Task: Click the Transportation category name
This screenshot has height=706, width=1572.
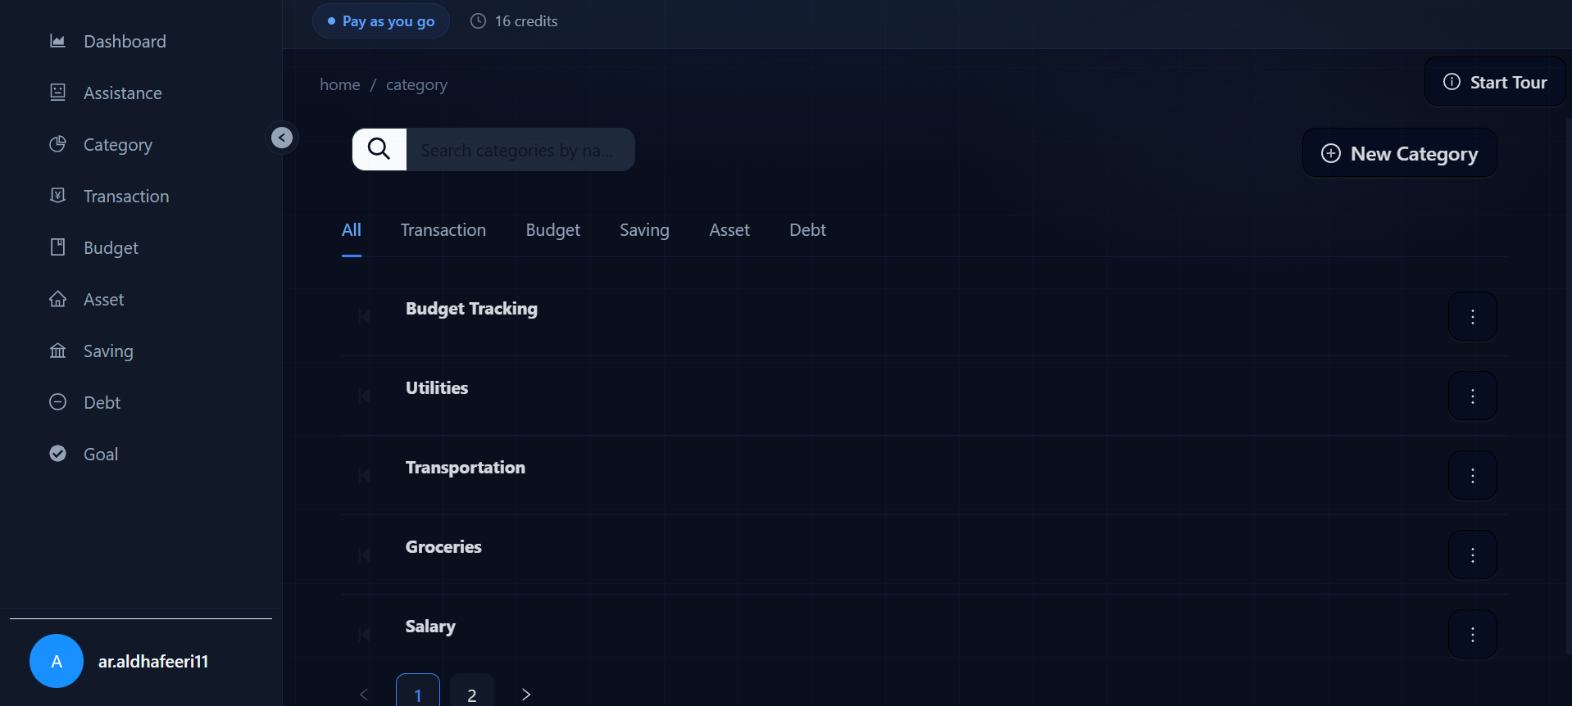Action: pos(466,468)
